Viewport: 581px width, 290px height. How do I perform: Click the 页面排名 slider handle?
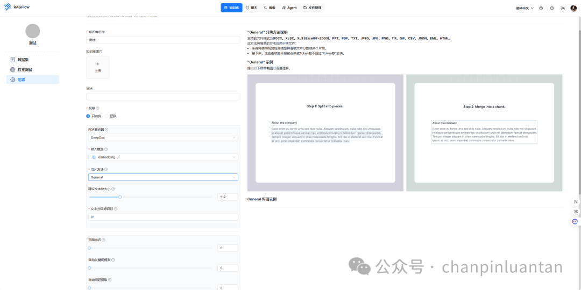click(89, 248)
